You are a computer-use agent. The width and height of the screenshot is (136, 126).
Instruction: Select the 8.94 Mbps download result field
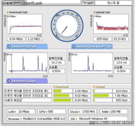pos(16,39)
